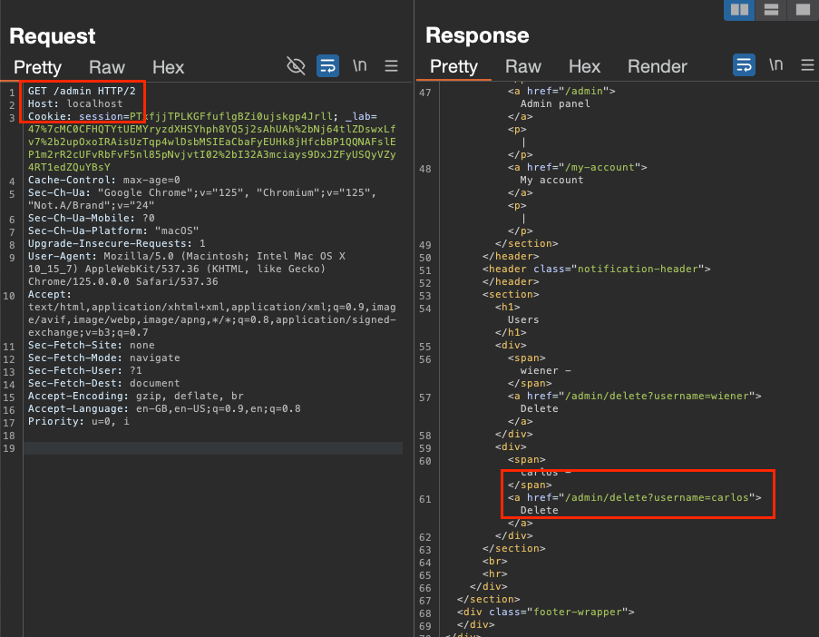Toggle word wrap icon in Response panel
Screen dimensions: 819x637
pos(744,65)
